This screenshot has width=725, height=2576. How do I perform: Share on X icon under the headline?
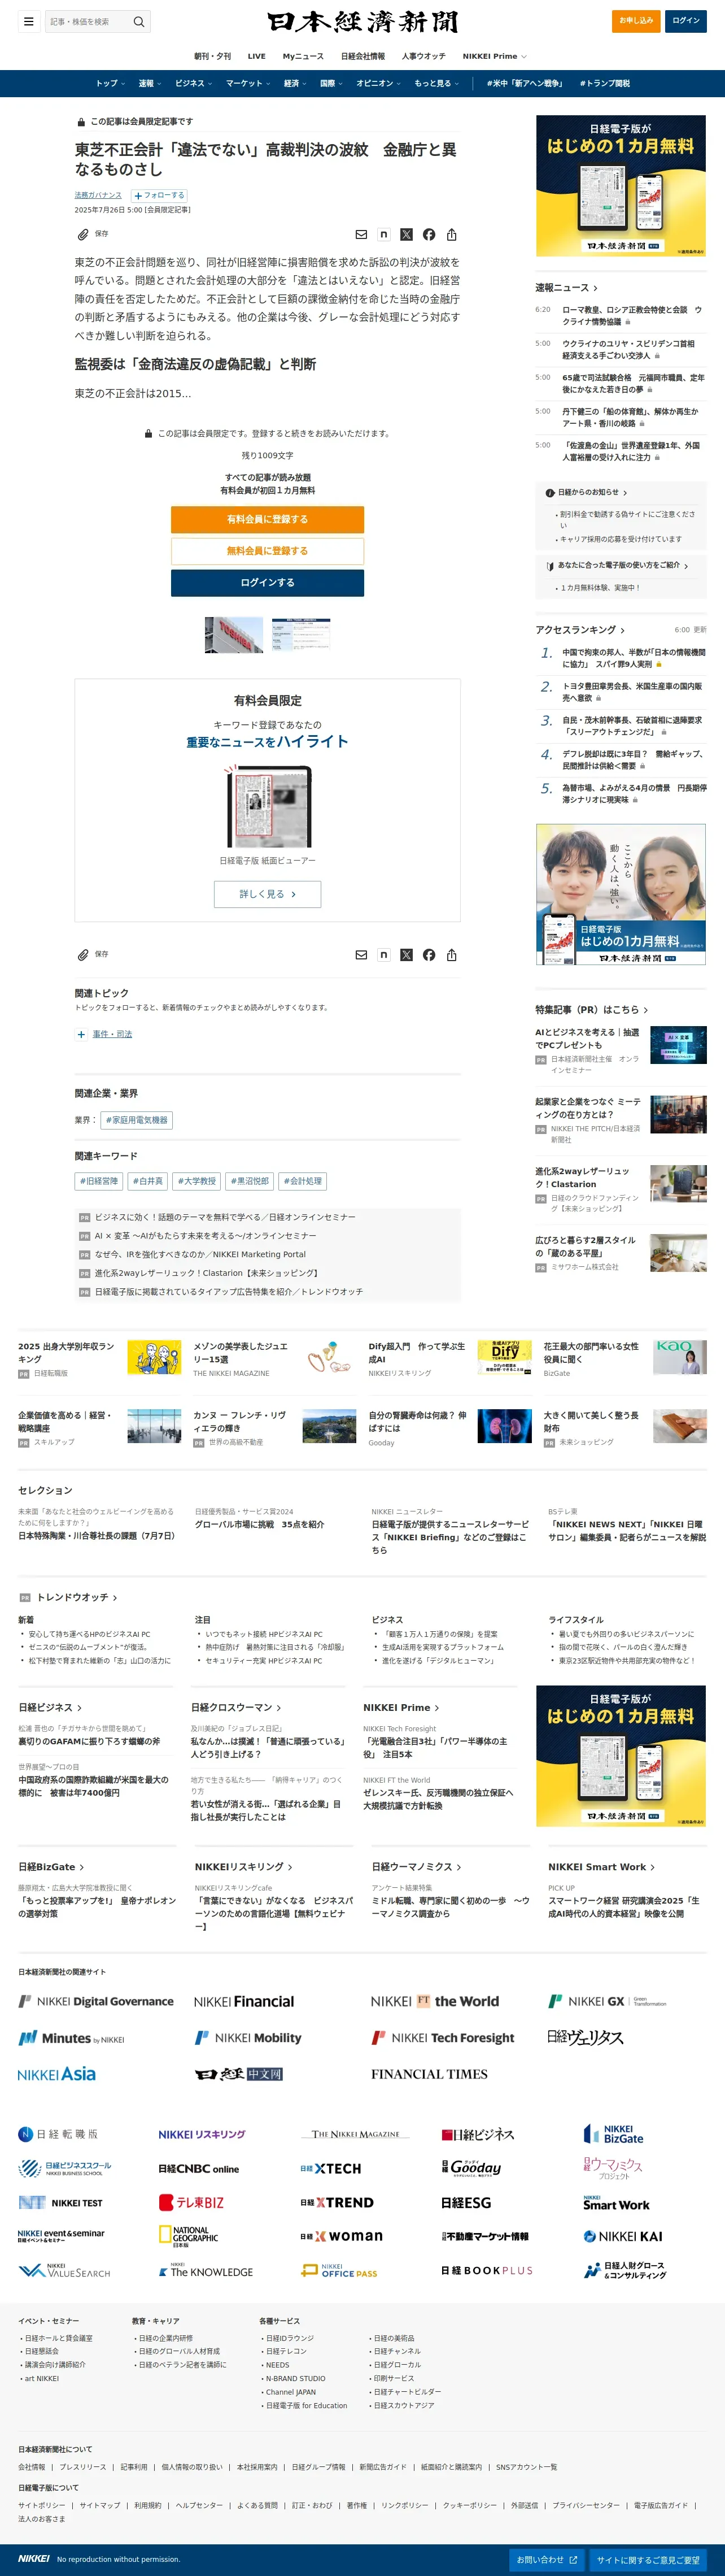tap(407, 234)
